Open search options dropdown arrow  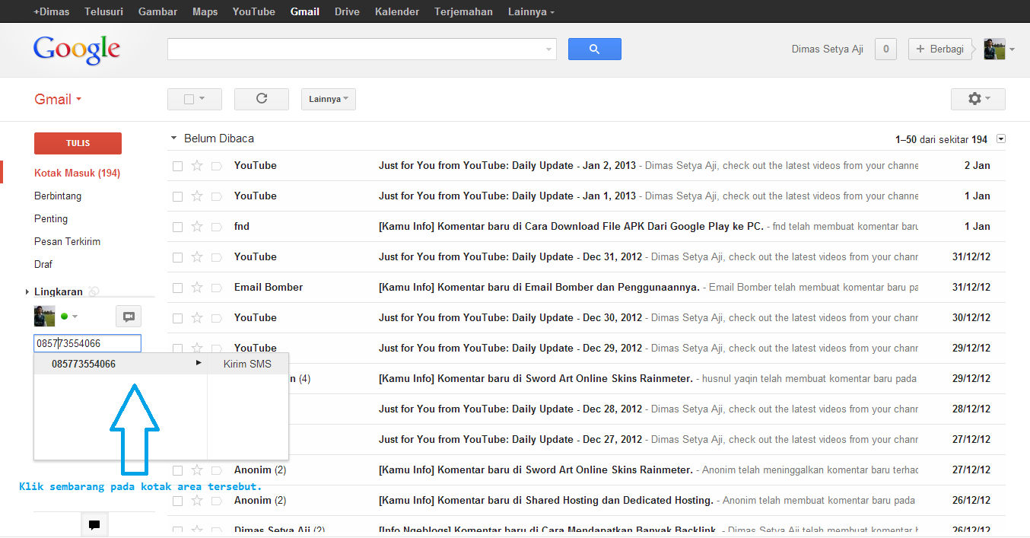pos(549,49)
